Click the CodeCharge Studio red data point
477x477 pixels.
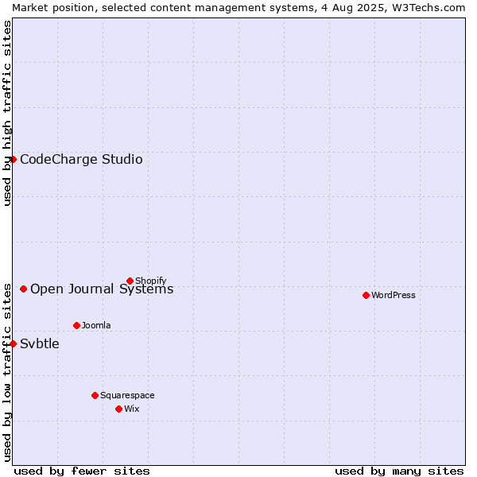coord(13,160)
